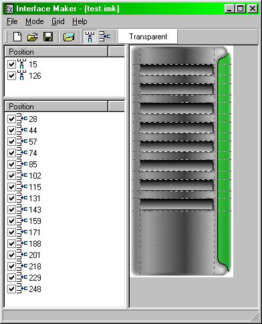262x324 pixels.
Task: Select the 201 position entry
Action: [35, 255]
